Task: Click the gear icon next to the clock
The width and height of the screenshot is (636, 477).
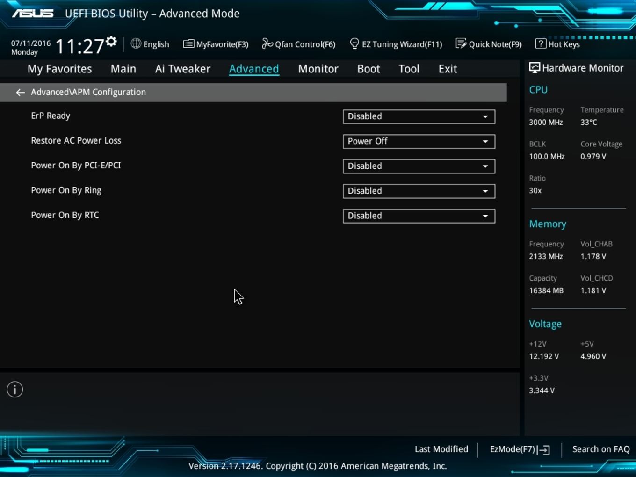Action: pos(111,42)
